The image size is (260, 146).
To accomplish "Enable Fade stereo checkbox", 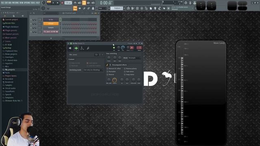I will tap(125, 71).
